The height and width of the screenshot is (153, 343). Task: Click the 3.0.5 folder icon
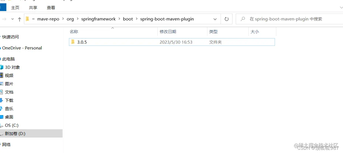click(x=73, y=42)
